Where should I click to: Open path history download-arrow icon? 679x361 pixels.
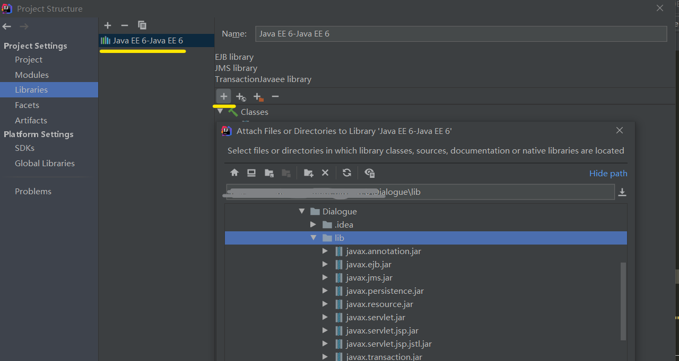(622, 192)
